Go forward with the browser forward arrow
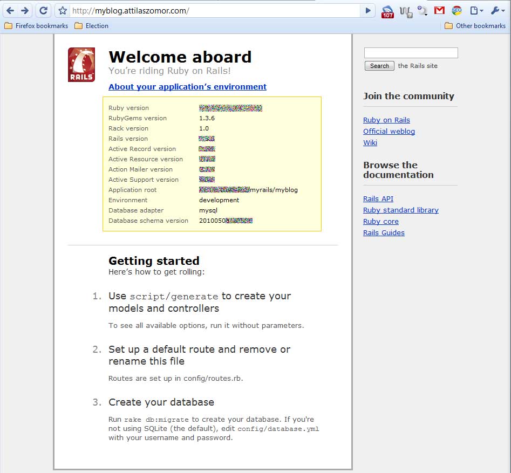The width and height of the screenshot is (511, 473). [x=25, y=11]
